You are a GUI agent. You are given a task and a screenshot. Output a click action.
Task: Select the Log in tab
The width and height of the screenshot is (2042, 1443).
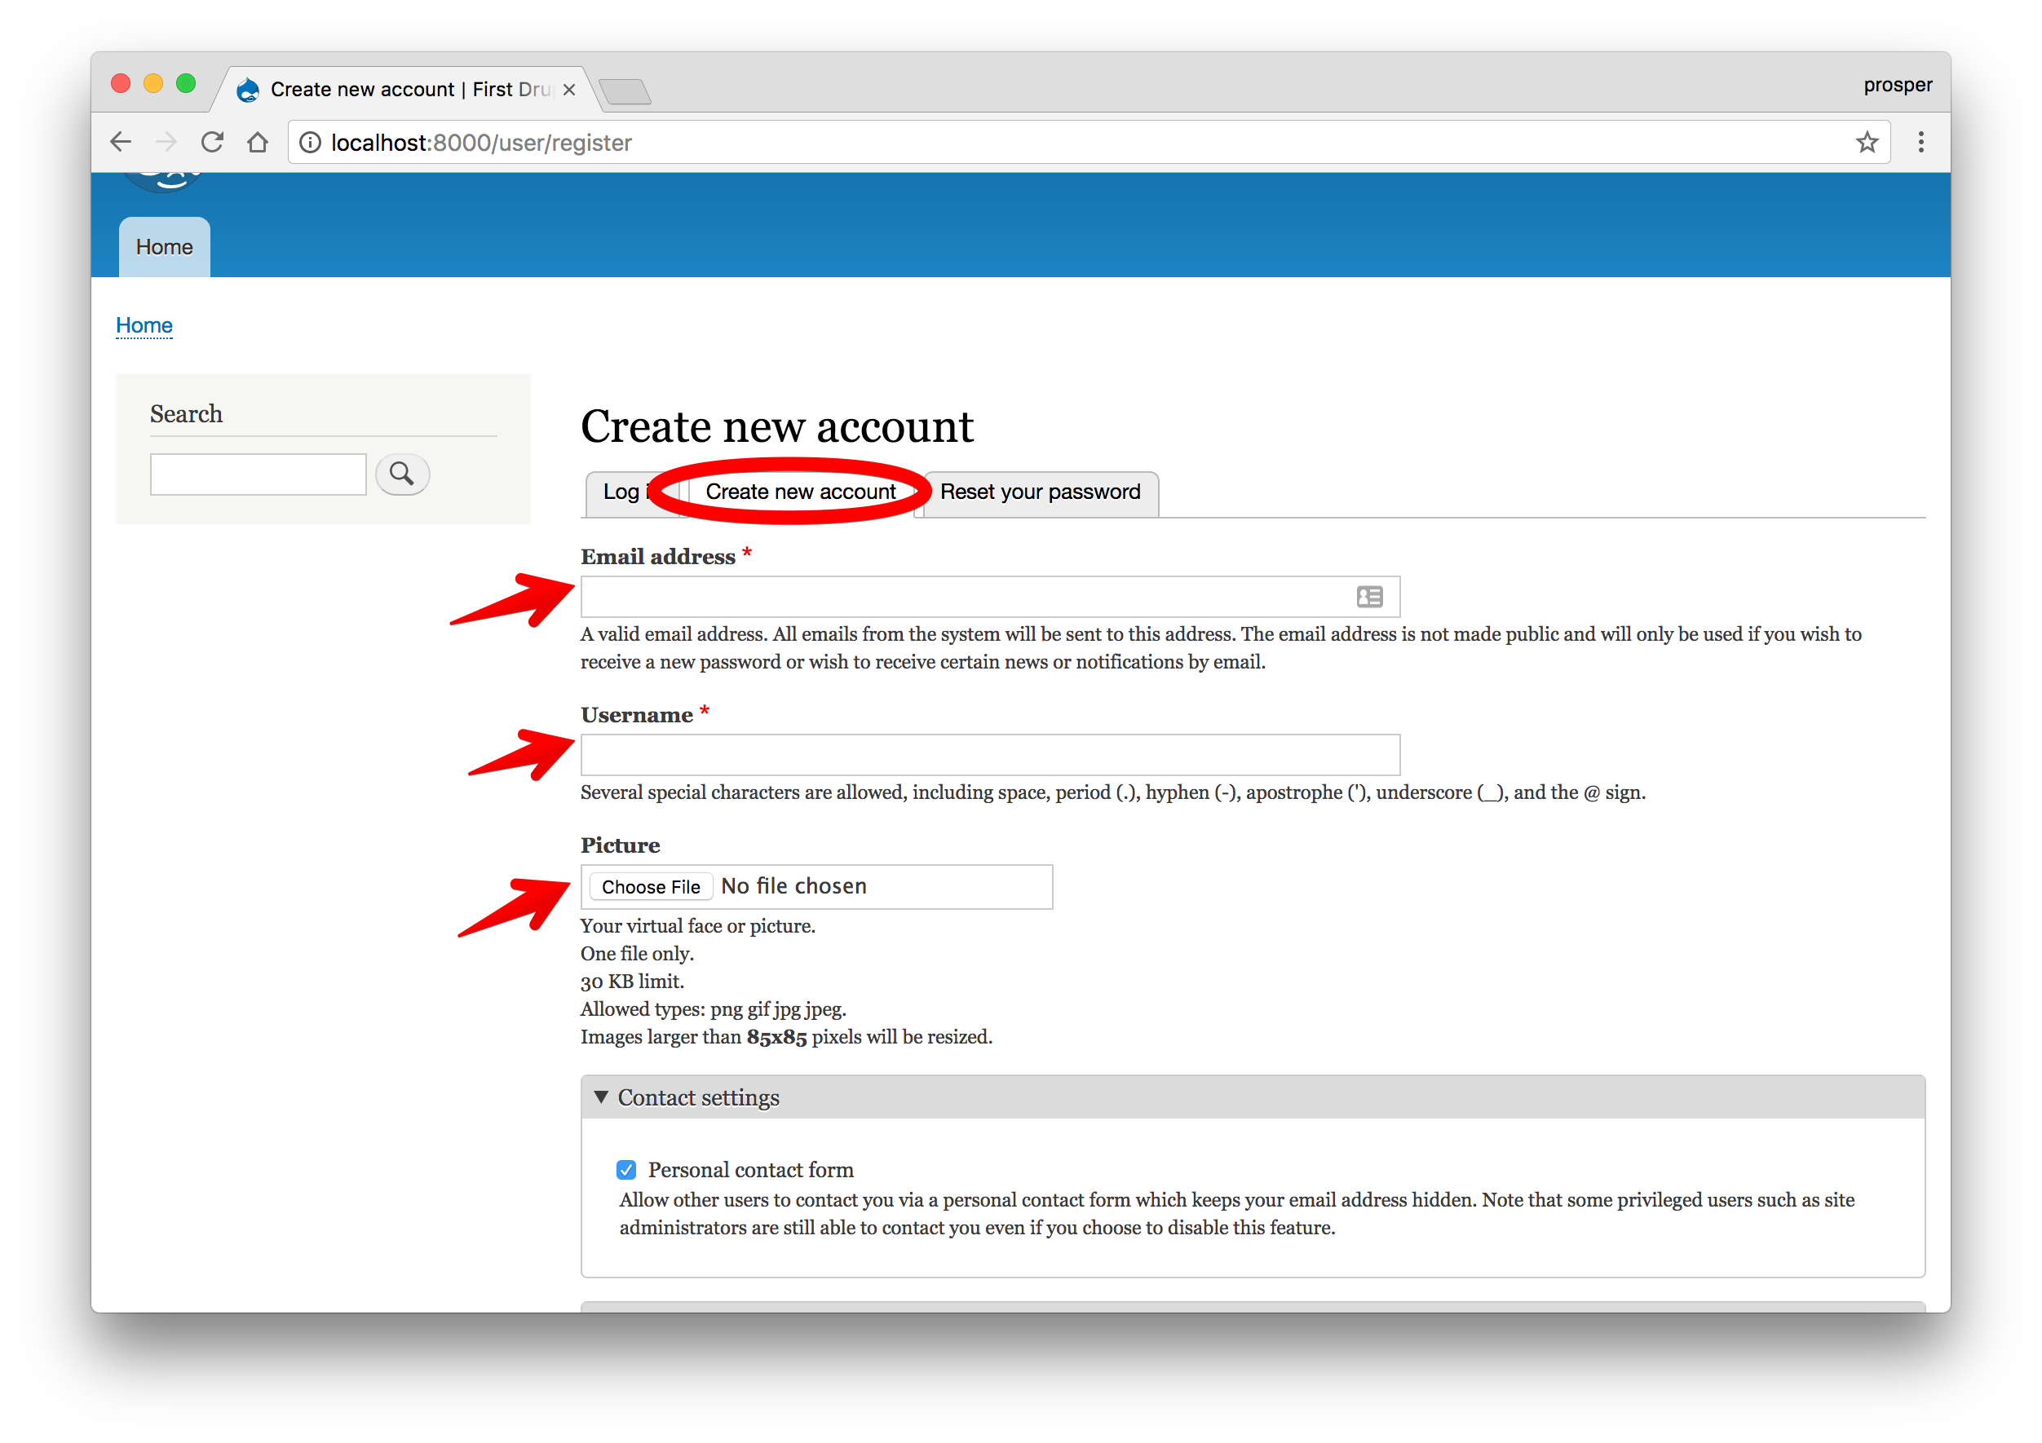click(x=625, y=490)
